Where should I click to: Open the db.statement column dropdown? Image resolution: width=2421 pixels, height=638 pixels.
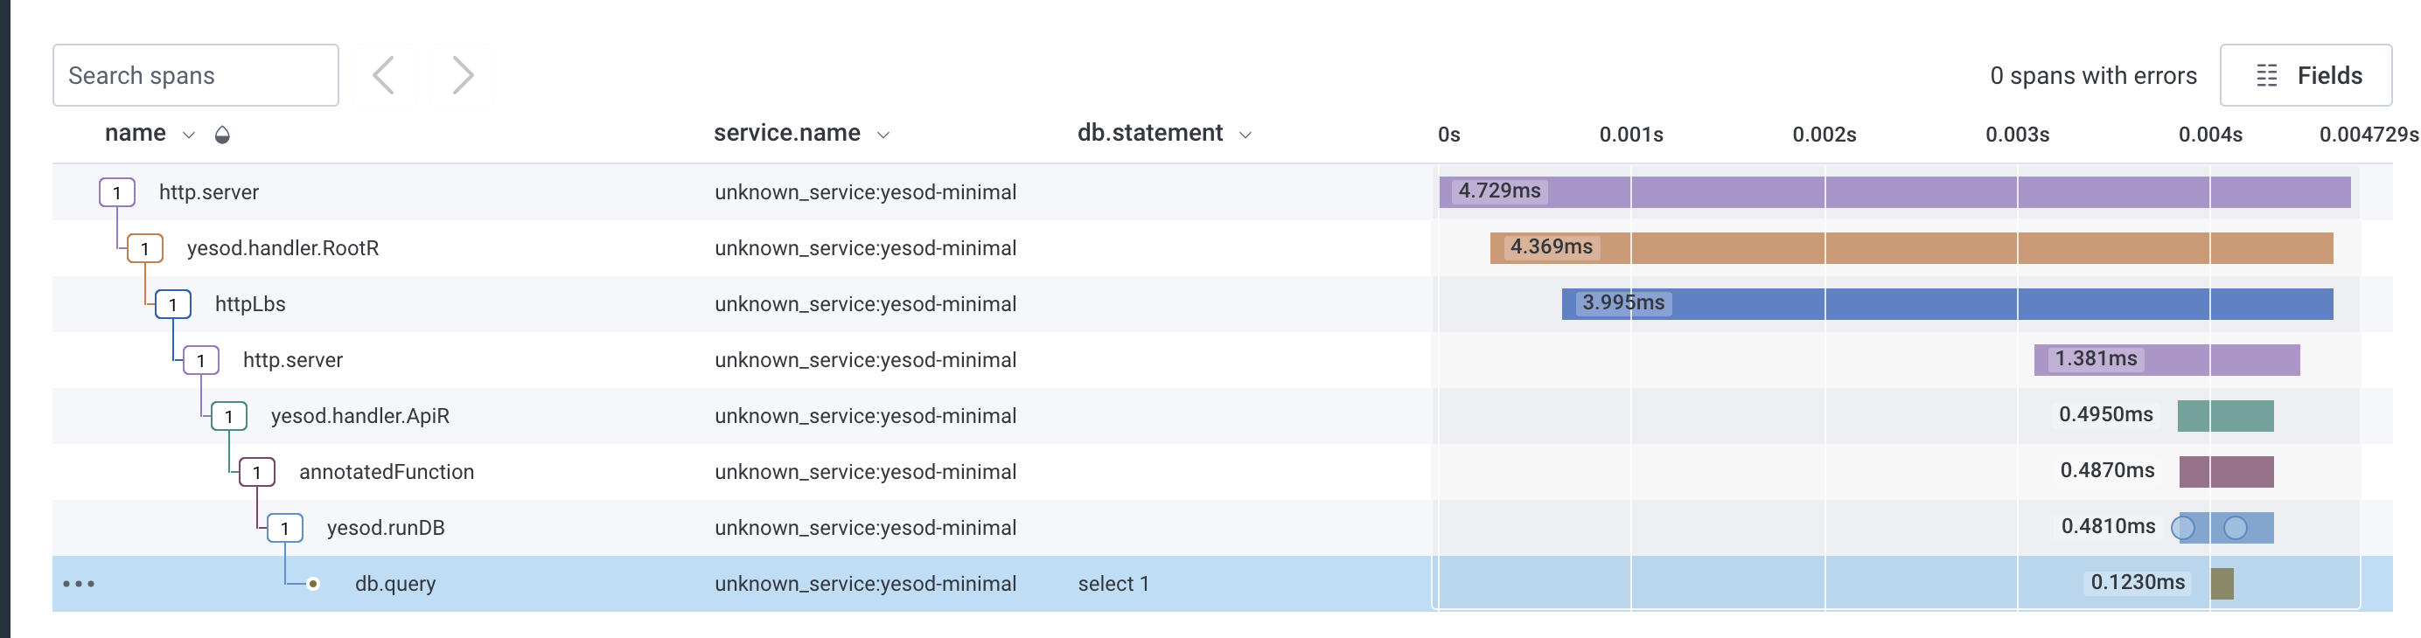point(1246,134)
